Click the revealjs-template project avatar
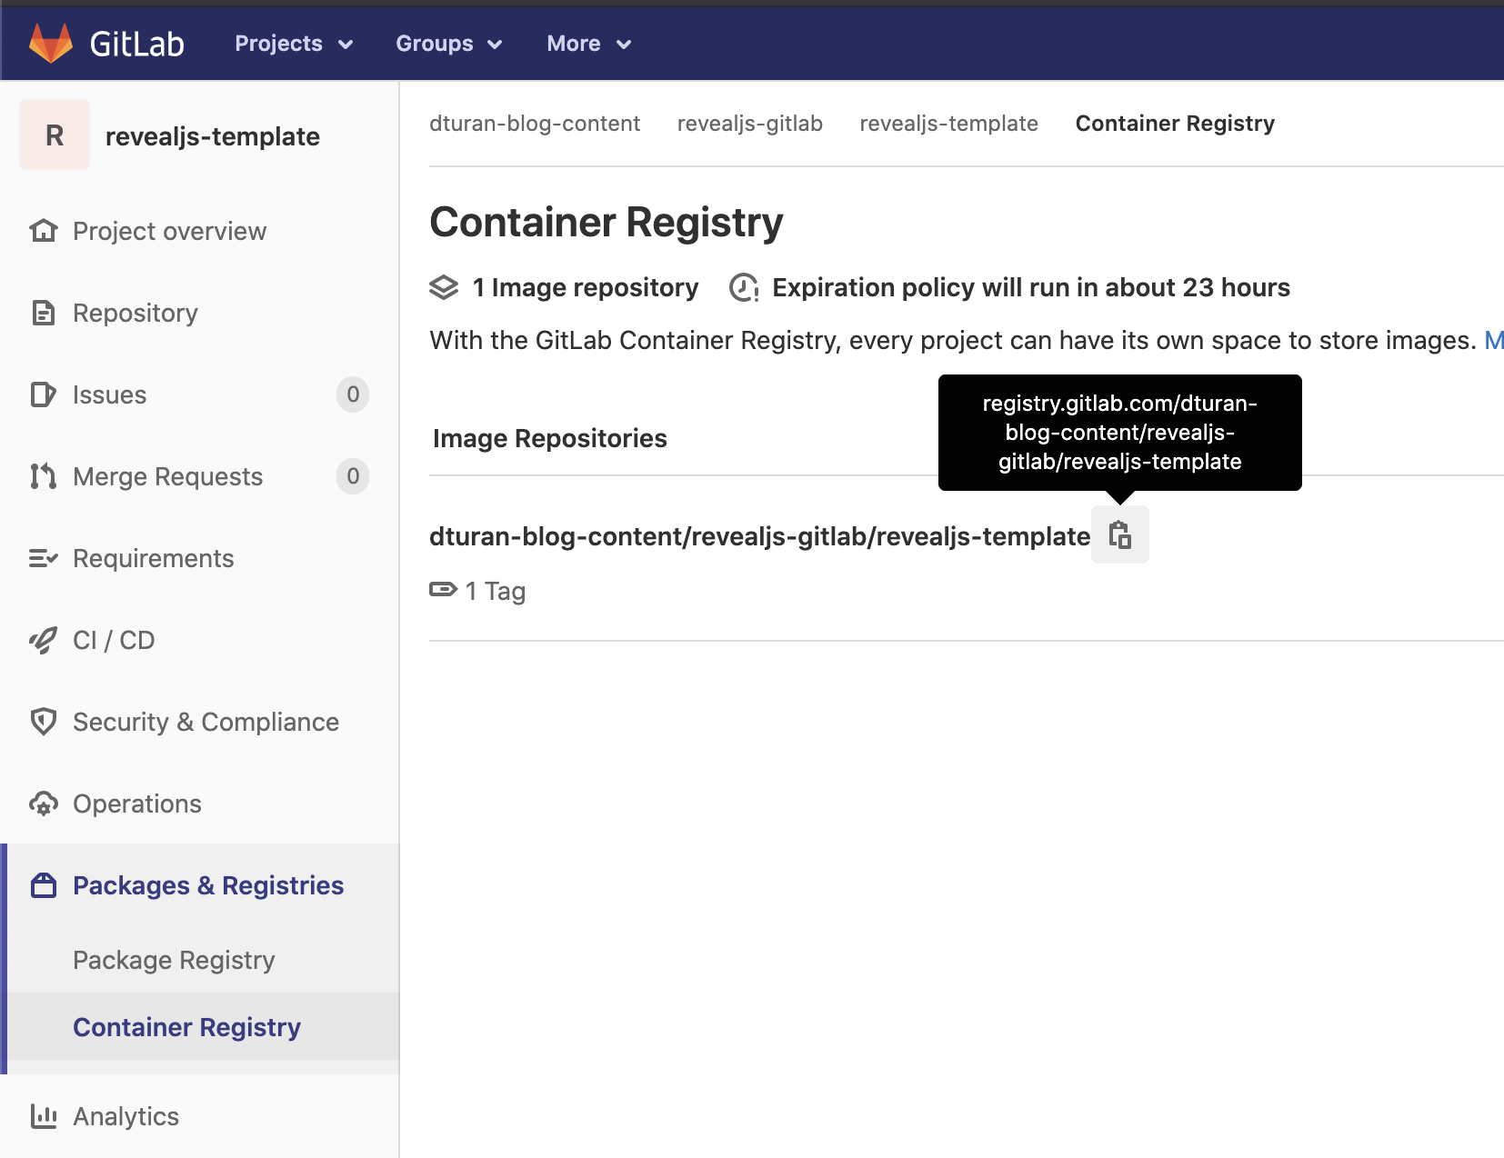The width and height of the screenshot is (1504, 1158). (54, 134)
